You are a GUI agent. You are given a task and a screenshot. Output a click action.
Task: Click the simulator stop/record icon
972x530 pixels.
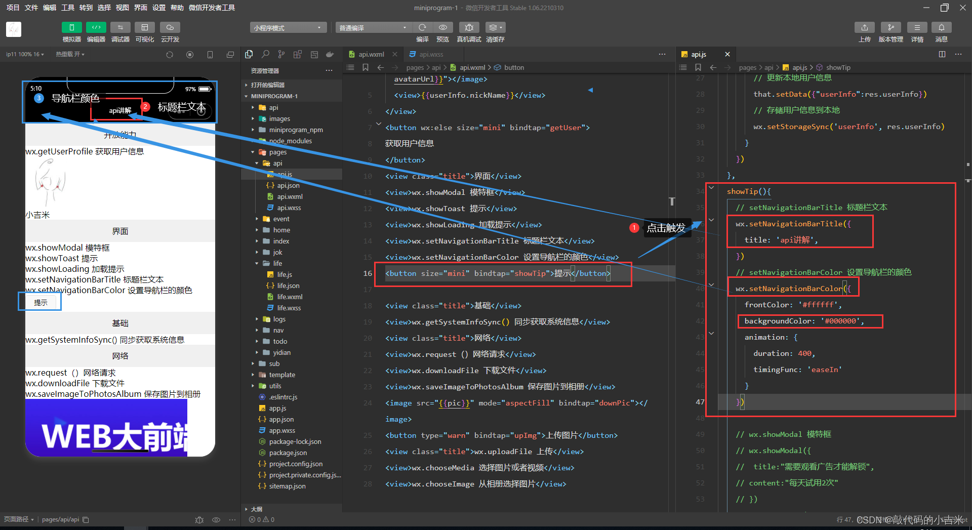190,55
